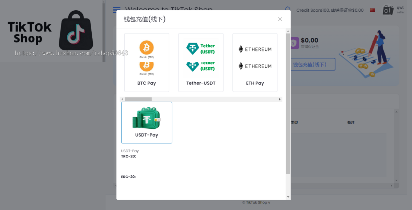412x210 pixels.
Task: Open the hamburger menu in header
Action: (117, 10)
